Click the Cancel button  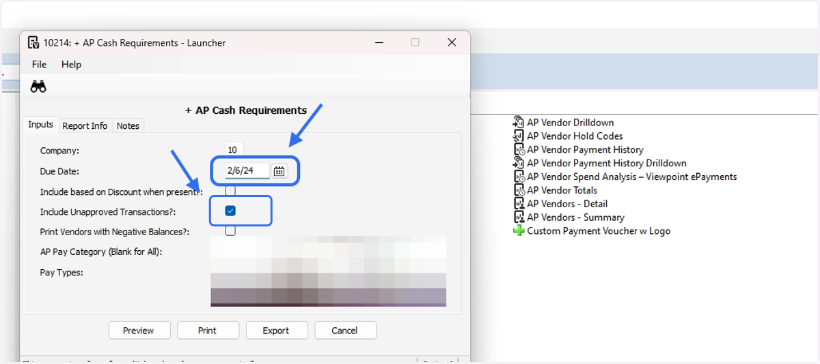(345, 330)
